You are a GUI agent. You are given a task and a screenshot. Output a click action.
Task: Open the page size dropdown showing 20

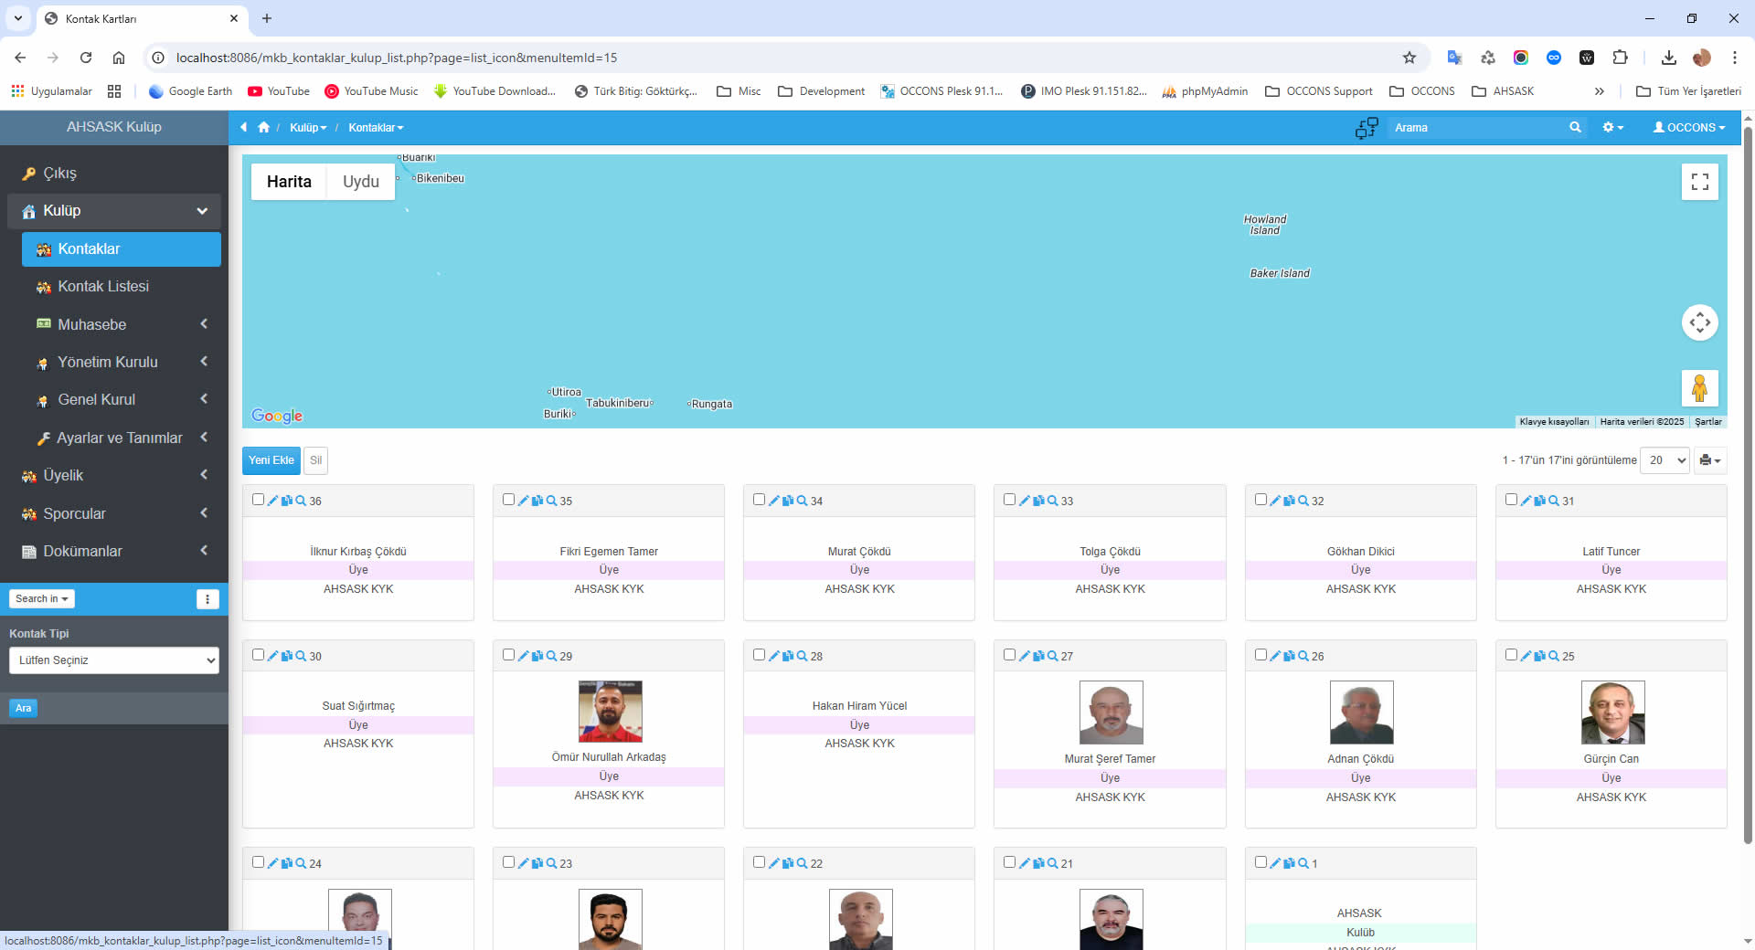coord(1665,460)
